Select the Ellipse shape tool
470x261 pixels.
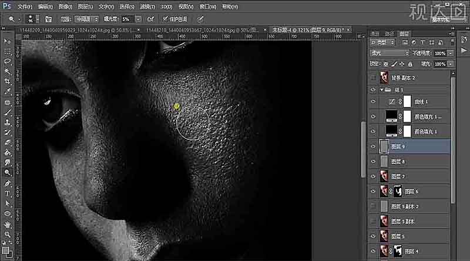pyautogui.click(x=8, y=214)
